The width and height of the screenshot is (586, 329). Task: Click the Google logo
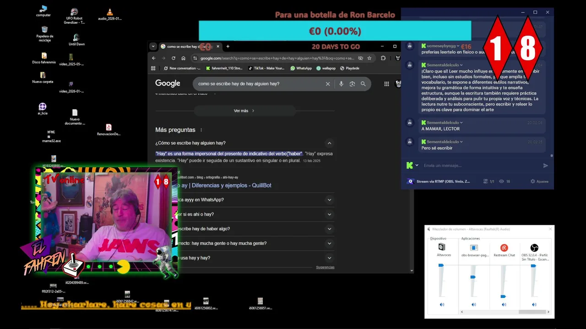(x=168, y=83)
